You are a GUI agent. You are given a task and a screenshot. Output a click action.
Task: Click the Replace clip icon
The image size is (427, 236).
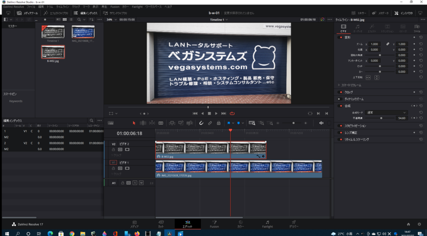click(x=189, y=123)
